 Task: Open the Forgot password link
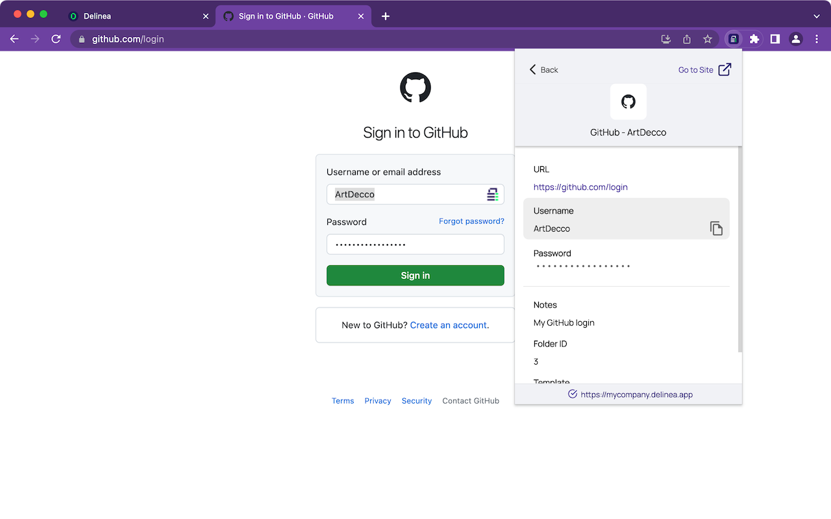(x=471, y=221)
